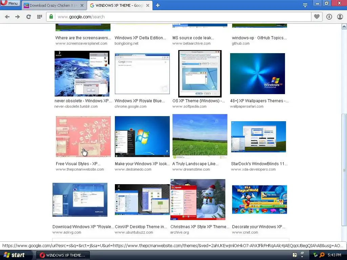Go back to previous page

pos(7,17)
